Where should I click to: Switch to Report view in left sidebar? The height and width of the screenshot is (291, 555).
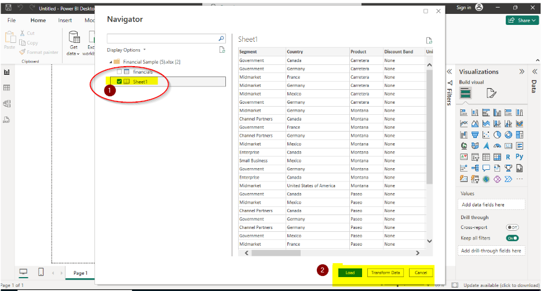(7, 72)
